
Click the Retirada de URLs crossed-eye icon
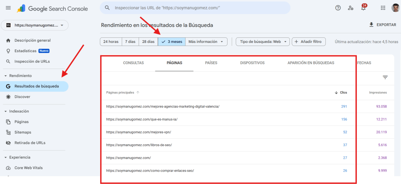(x=8, y=143)
